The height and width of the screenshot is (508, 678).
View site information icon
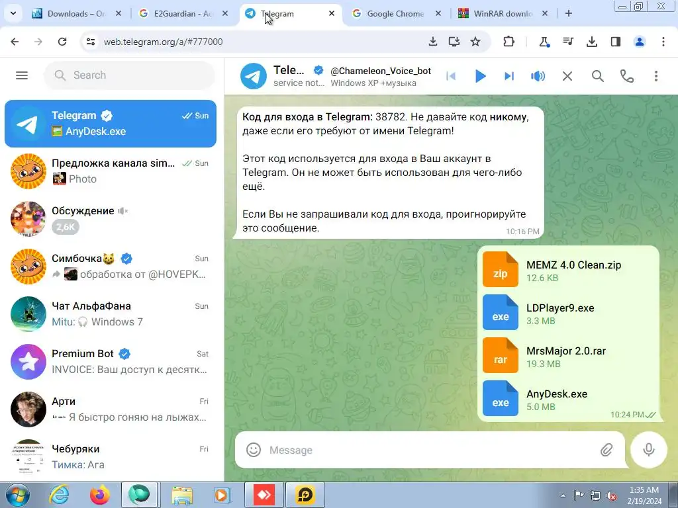tap(91, 42)
